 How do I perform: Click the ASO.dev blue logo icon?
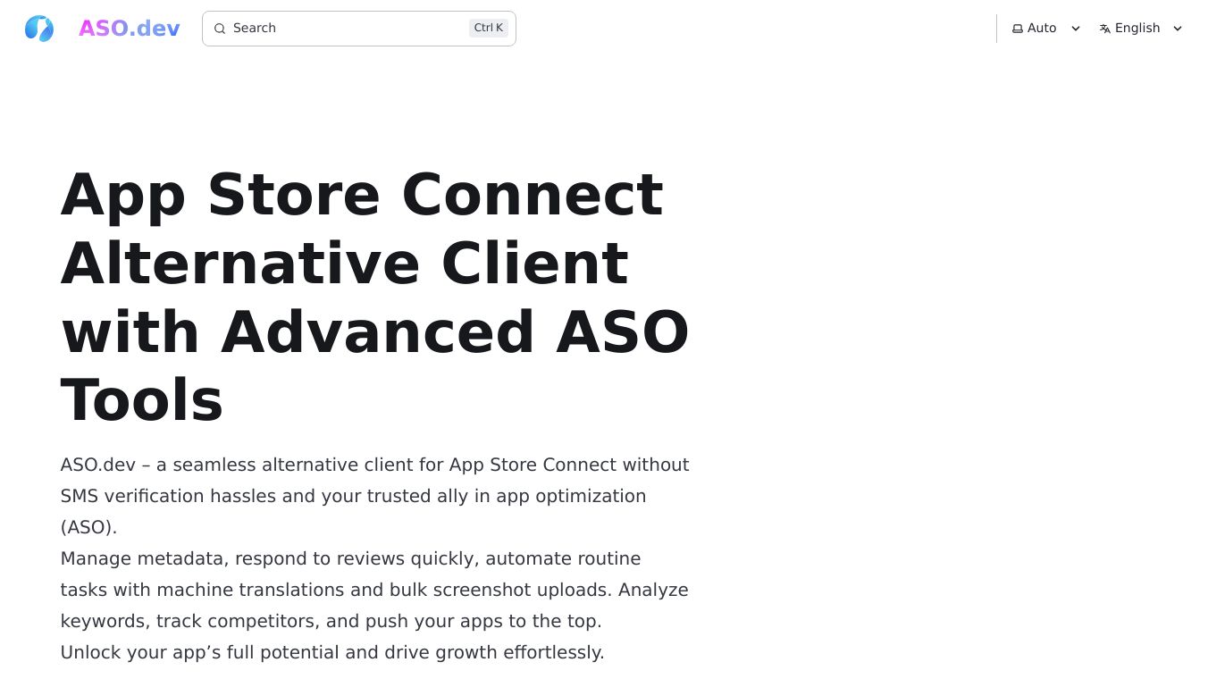click(39, 29)
